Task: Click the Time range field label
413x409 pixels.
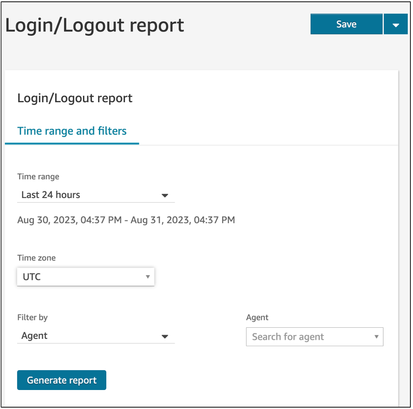Action: [38, 176]
